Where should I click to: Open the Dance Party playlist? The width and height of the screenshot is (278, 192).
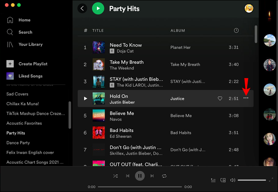(x=18, y=143)
